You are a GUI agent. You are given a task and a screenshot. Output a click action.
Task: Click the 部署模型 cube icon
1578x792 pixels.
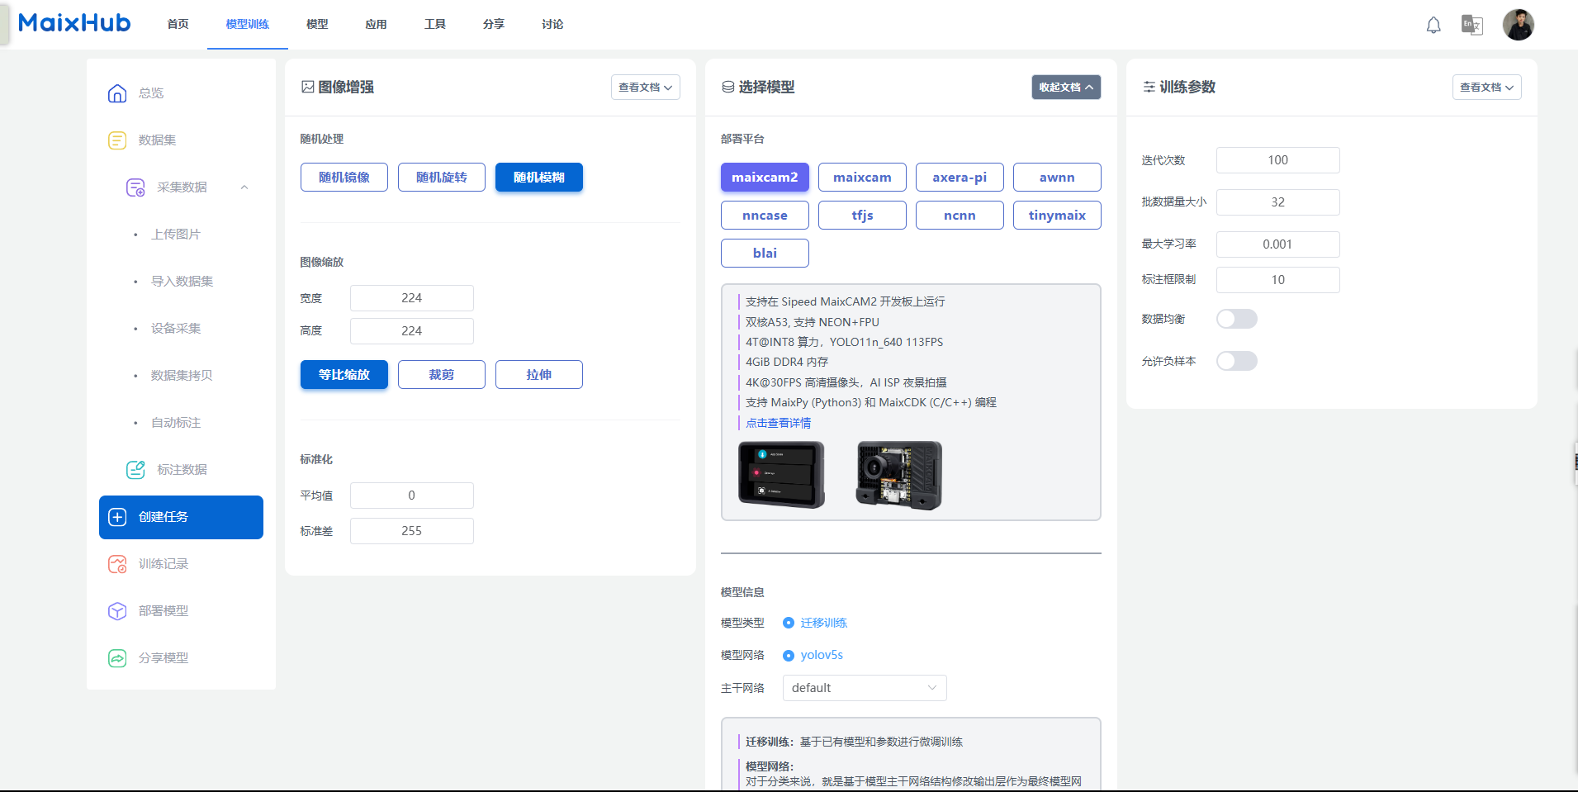click(117, 611)
